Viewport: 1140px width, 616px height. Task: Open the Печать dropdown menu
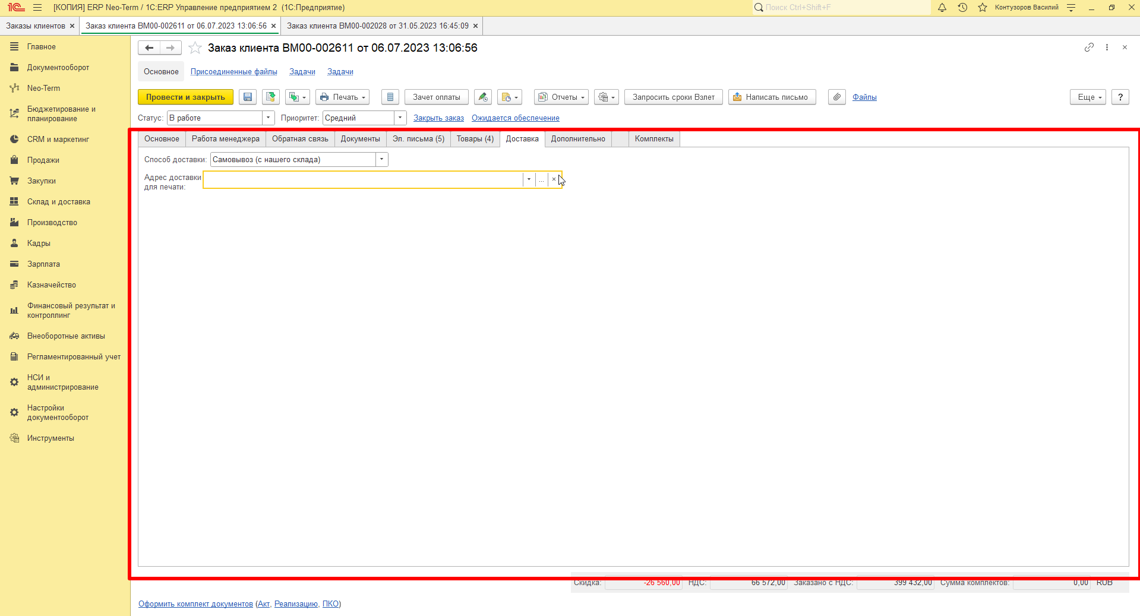click(343, 97)
